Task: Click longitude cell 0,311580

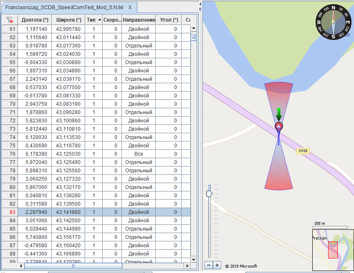Action: [35, 204]
